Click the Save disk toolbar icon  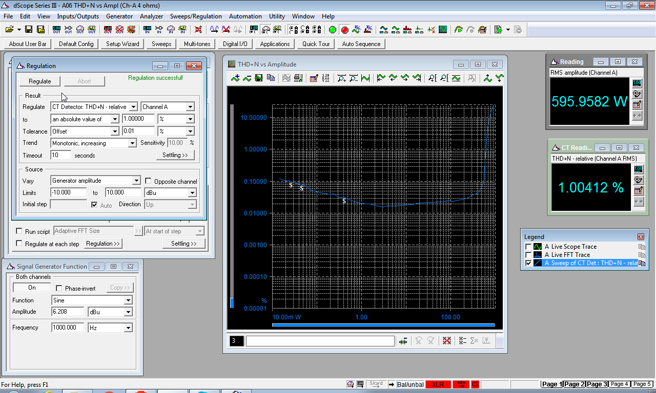29,29
